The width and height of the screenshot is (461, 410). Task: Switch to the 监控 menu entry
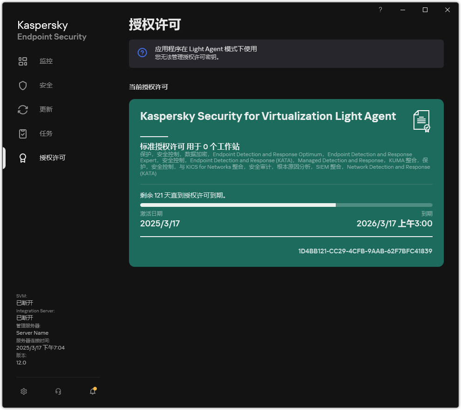pyautogui.click(x=46, y=61)
